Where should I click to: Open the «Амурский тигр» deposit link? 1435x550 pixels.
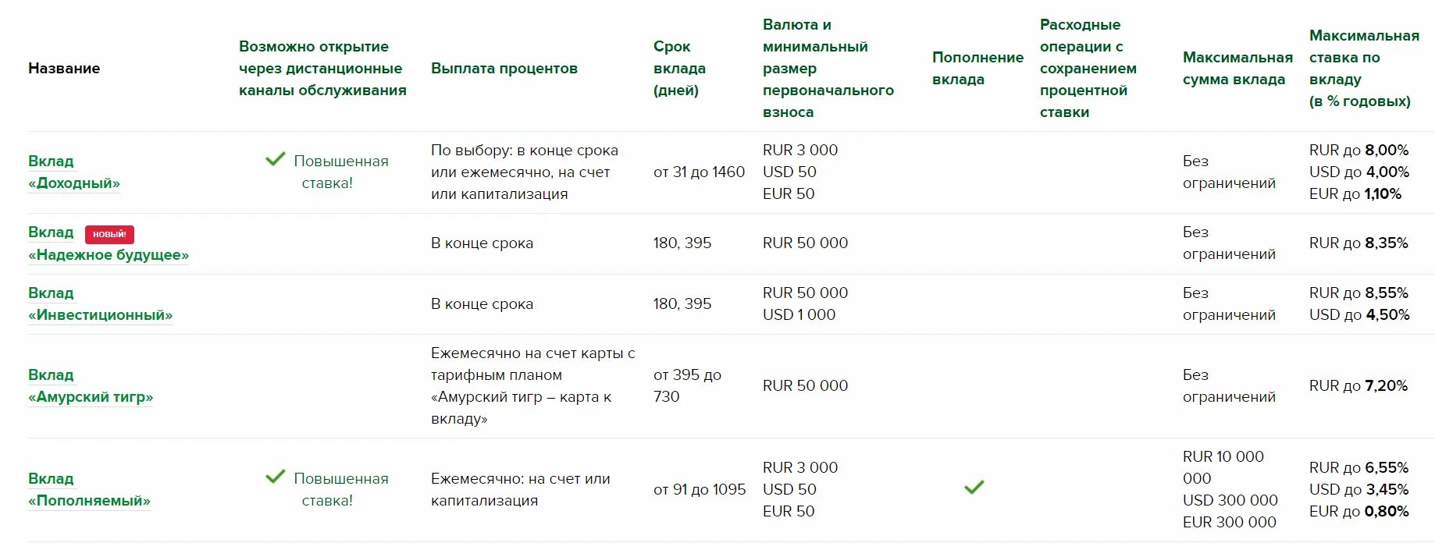point(91,397)
